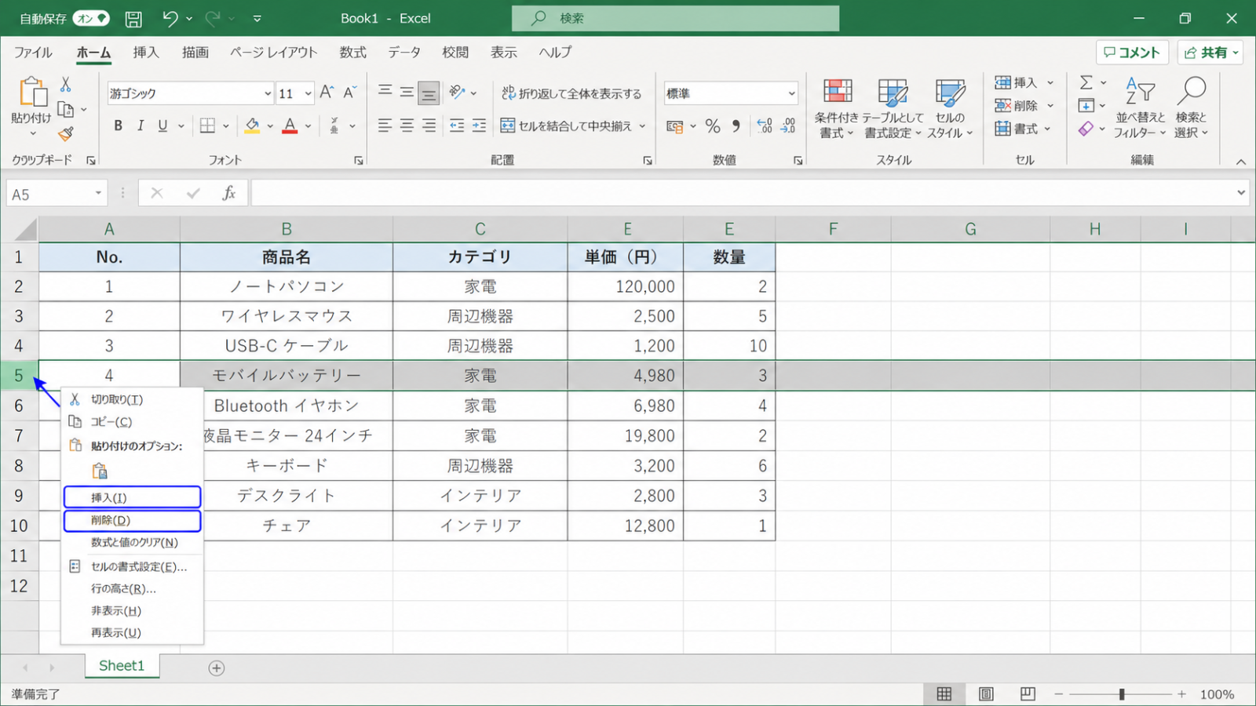Viewport: 1256px width, 706px height.
Task: Open fill color dropdown arrow
Action: pos(270,126)
